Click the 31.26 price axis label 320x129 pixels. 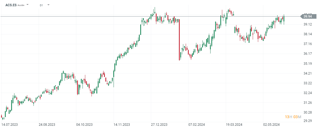[x=308, y=103]
